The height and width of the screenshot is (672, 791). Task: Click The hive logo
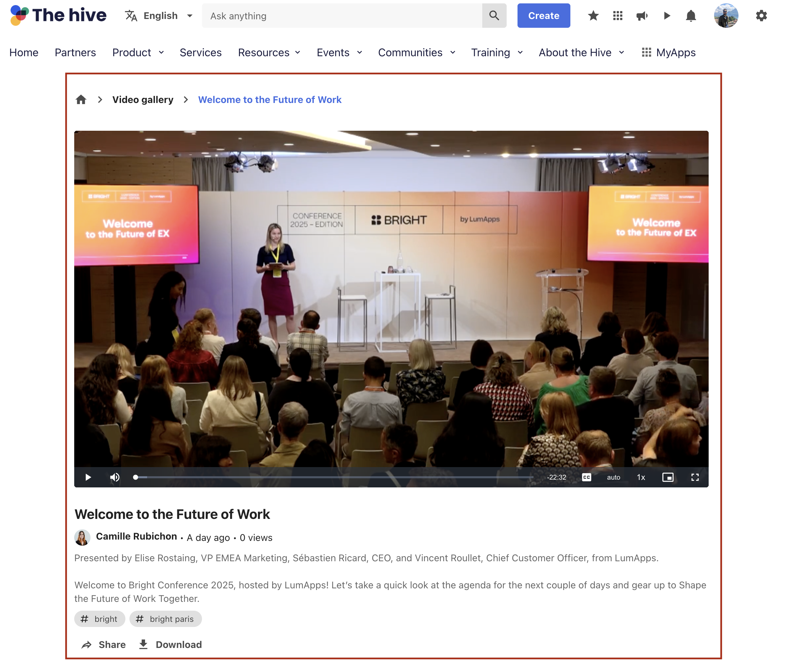click(58, 15)
